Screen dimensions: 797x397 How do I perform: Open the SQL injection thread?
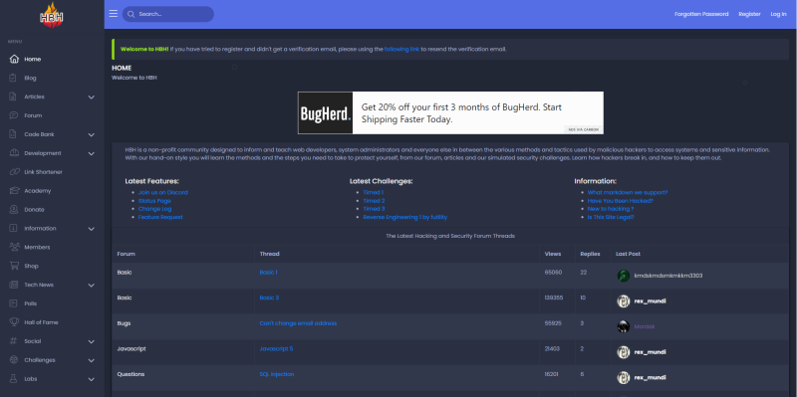277,374
